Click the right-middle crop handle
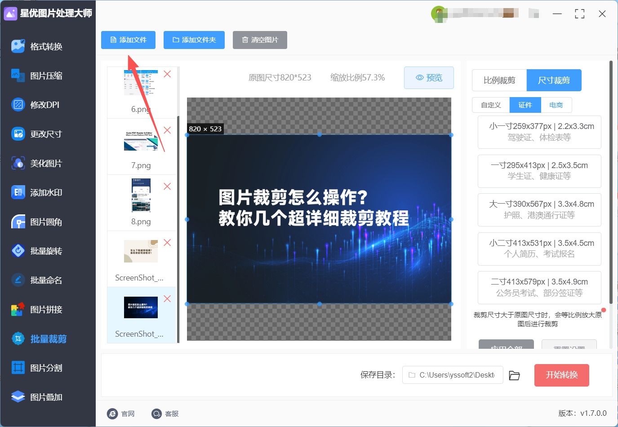 [451, 219]
